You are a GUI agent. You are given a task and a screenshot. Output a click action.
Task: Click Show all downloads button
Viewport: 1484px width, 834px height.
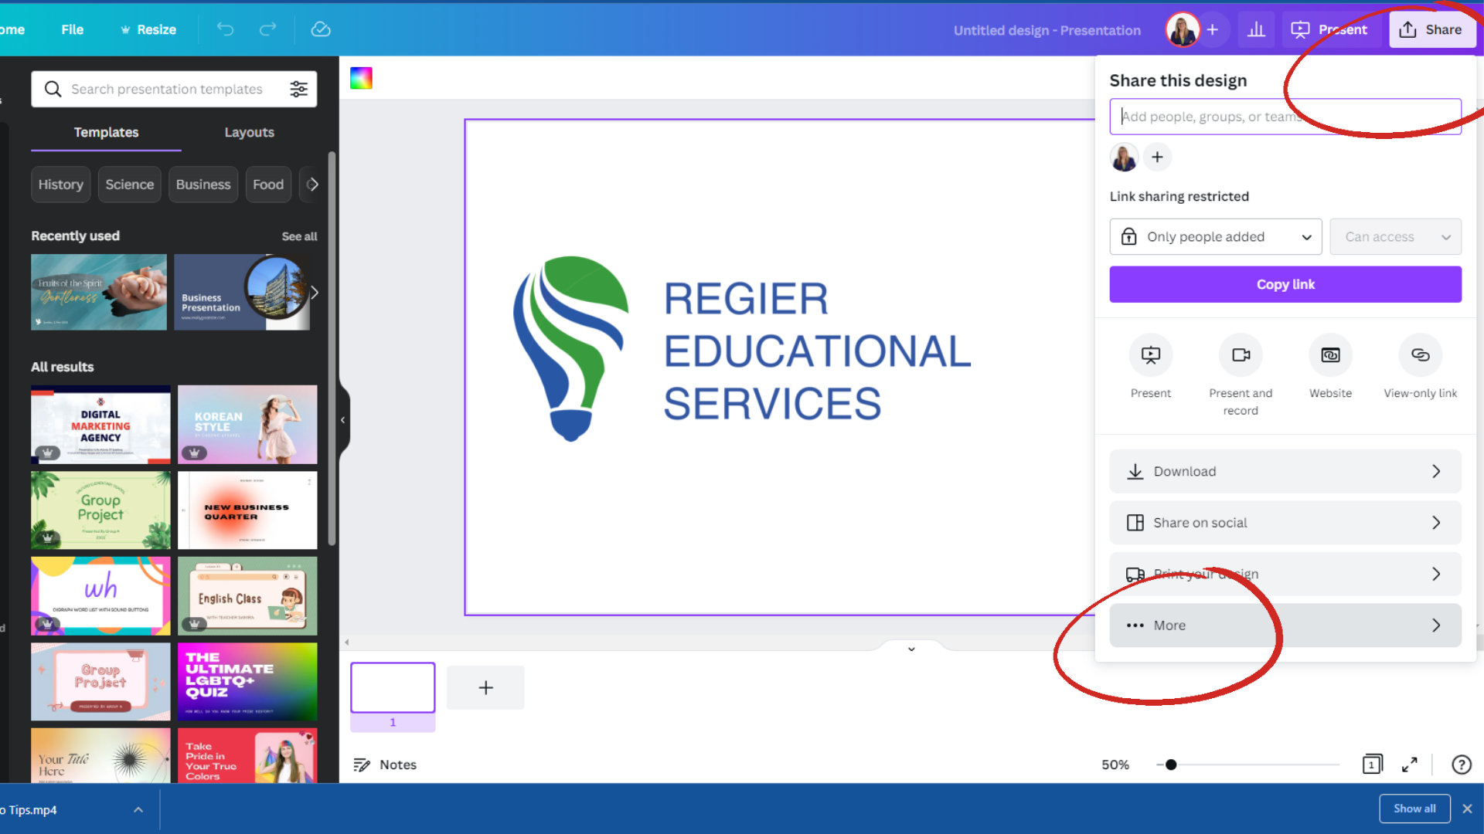[1414, 809]
